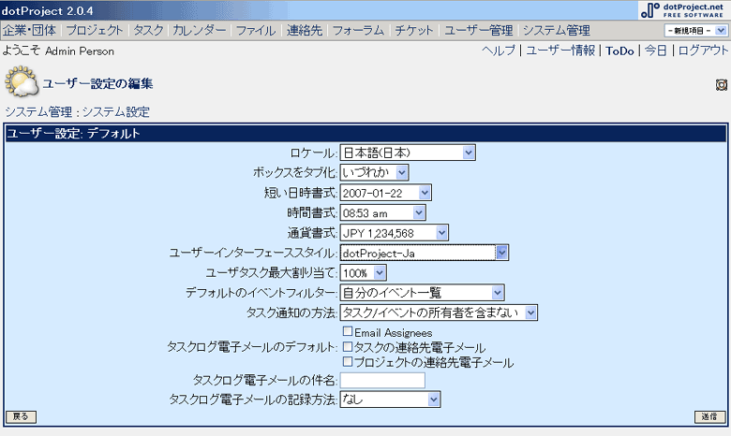
Task: Open the 通貨書式 currency dropdown
Action: (x=394, y=233)
